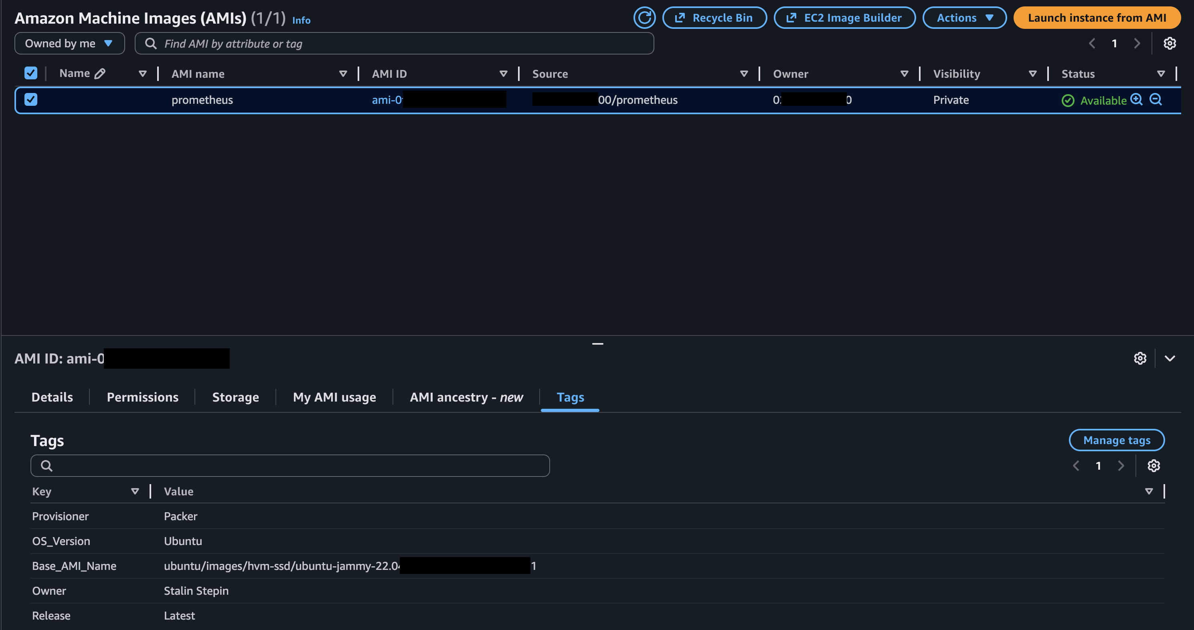Image resolution: width=1194 pixels, height=630 pixels.
Task: Toggle the select-all AMIs header checkbox
Action: (30, 73)
